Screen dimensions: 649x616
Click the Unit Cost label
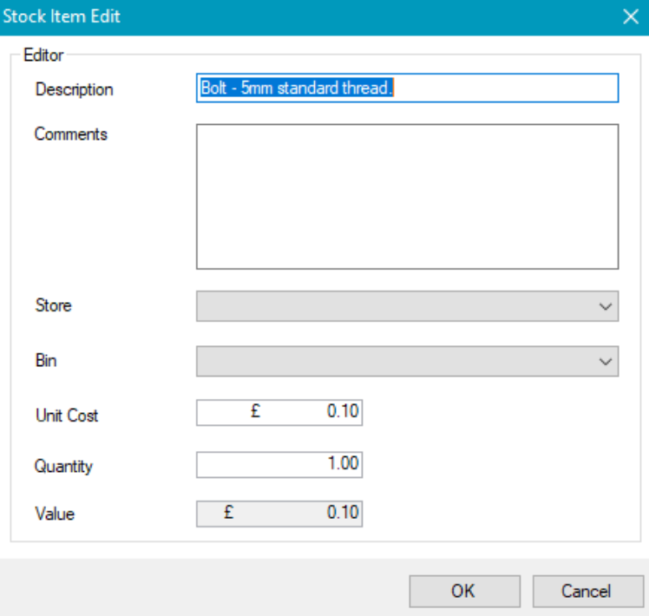point(66,416)
